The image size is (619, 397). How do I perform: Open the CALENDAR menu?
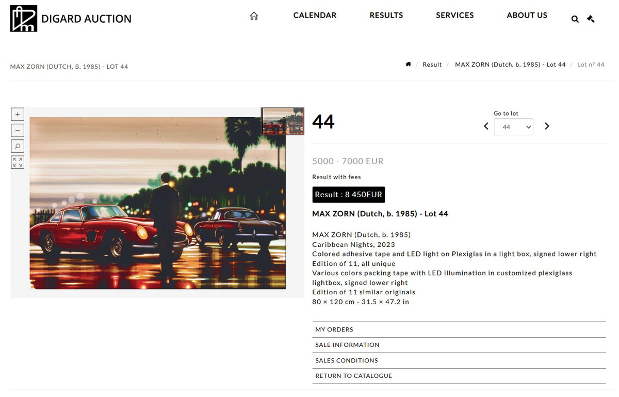coord(315,15)
